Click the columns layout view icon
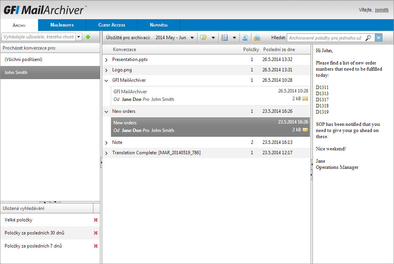The width and height of the screenshot is (394, 264). (x=224, y=38)
